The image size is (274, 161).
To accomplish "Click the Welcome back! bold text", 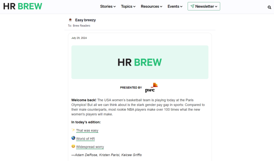I will point(84,100).
